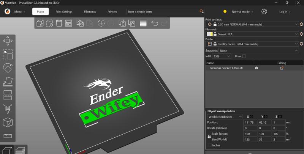Screen dimensions: 304x154
Task: Click the Copy icon in the top toolbar
Action: (x=80, y=23)
